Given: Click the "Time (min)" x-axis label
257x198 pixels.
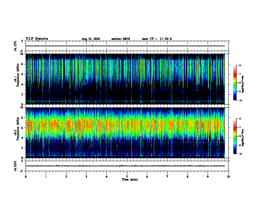Looking at the screenshot, I should [130, 180].
